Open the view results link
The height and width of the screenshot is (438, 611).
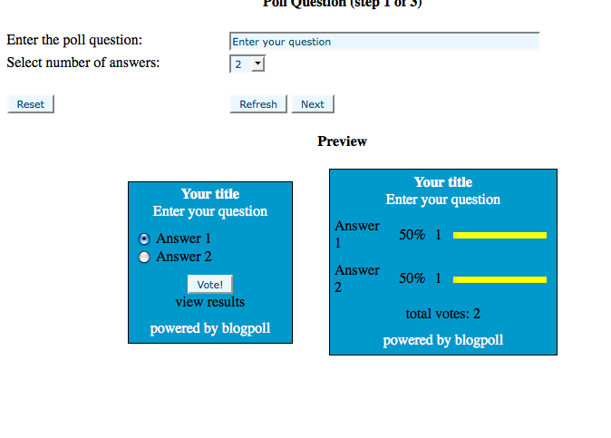click(209, 302)
